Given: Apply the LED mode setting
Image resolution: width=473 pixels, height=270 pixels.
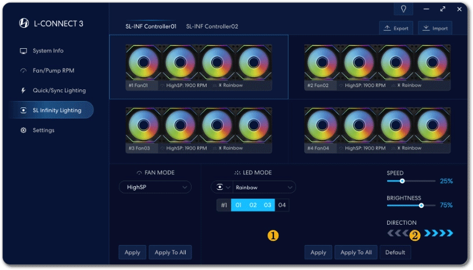Looking at the screenshot, I should click(x=318, y=252).
